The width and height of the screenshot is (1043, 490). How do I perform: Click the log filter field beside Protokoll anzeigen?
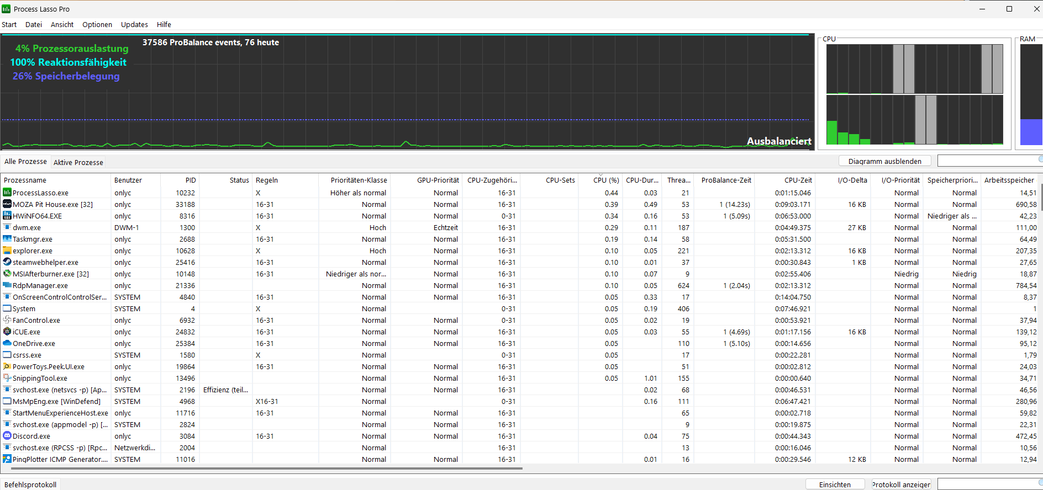[x=990, y=484]
